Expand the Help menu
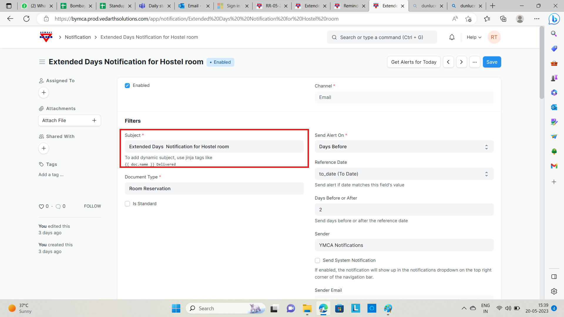 [x=474, y=37]
